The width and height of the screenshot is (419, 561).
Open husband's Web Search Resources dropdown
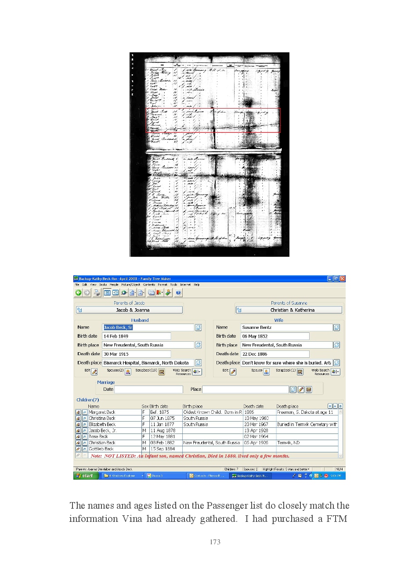197,372
